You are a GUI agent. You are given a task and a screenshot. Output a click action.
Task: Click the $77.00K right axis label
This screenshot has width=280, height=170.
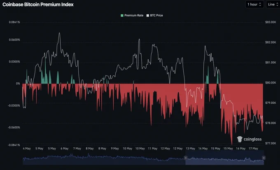point(271,143)
